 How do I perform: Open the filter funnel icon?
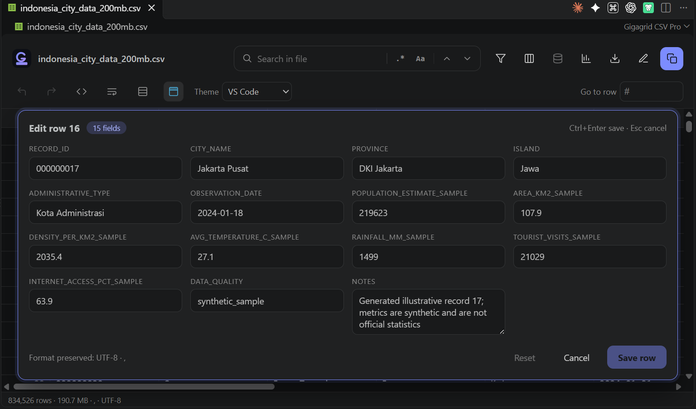(x=501, y=58)
